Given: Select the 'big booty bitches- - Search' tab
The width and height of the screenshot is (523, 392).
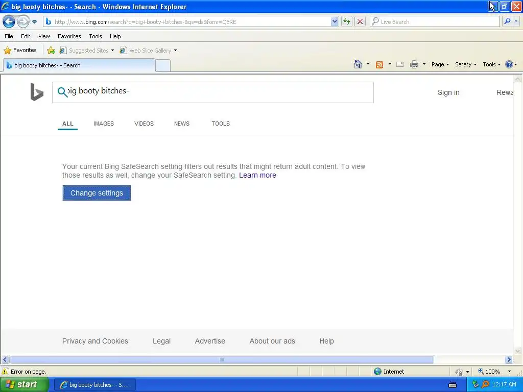Looking at the screenshot, I should 79,65.
